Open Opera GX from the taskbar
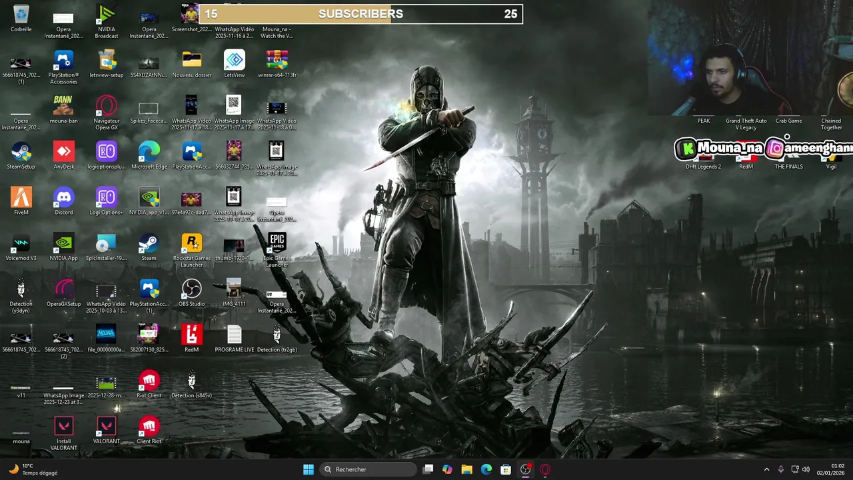Viewport: 853px width, 480px height. click(x=545, y=469)
